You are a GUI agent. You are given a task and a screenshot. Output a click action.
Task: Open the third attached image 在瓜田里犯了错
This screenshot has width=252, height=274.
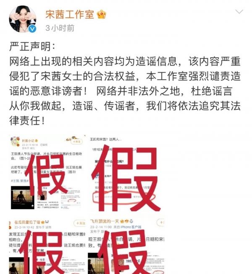point(47,246)
